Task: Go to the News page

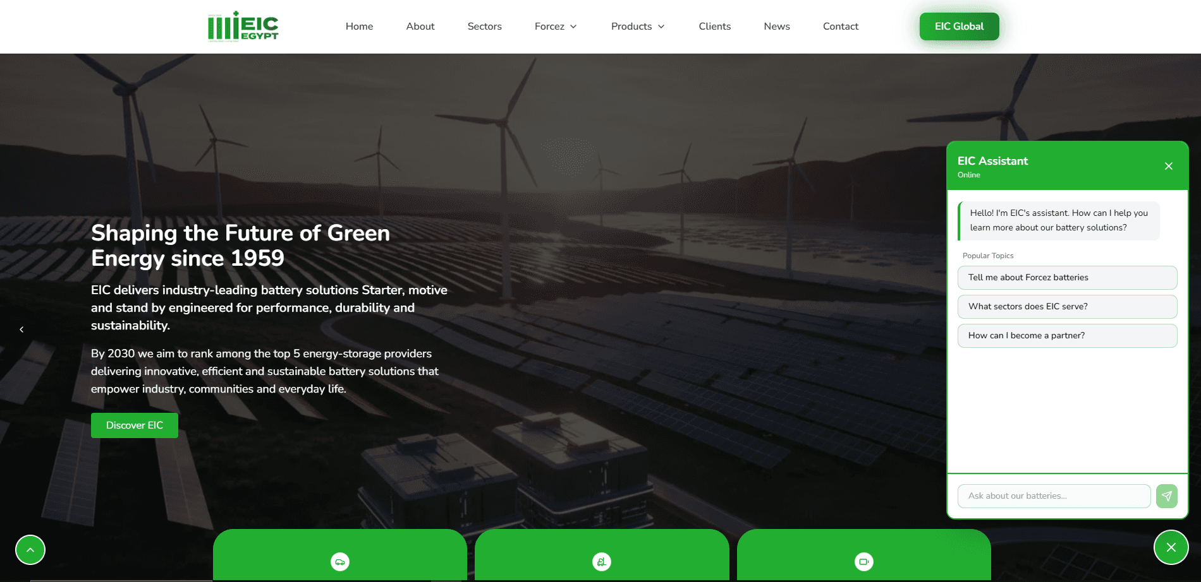Action: [776, 27]
